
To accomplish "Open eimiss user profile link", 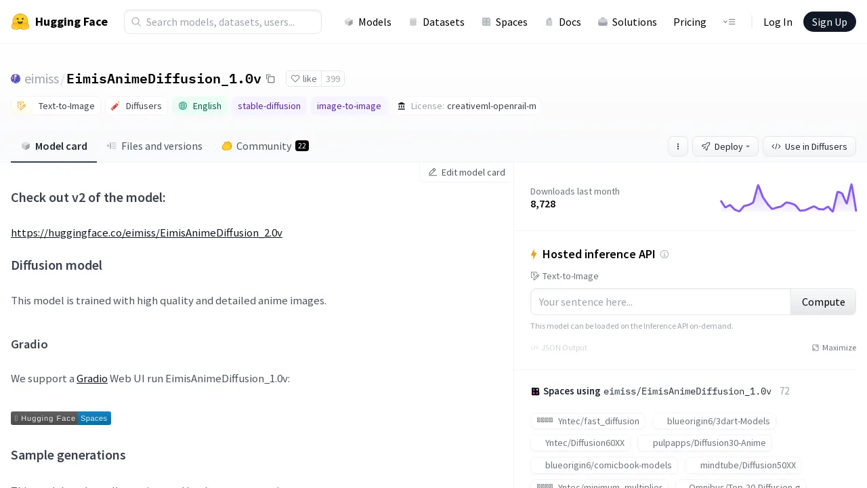I will click(x=41, y=79).
